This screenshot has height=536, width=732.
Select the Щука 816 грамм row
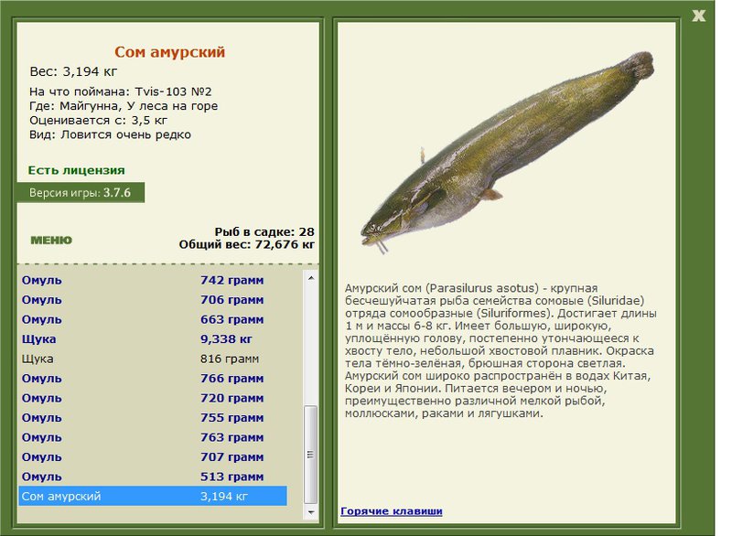tap(153, 359)
